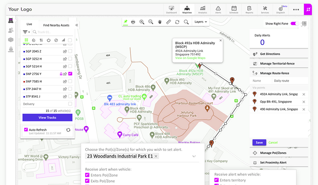Viewport: 318px width, 185px height.
Task: Select the ruler measure tool
Action: tap(168, 22)
